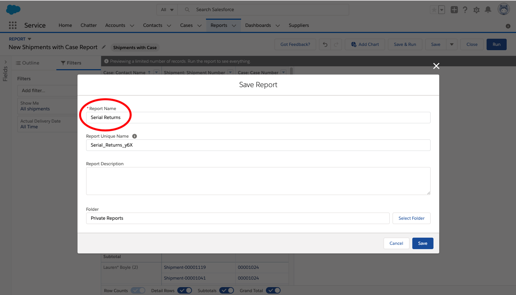516x295 pixels.
Task: Click the Save & Run button
Action: coord(405,44)
